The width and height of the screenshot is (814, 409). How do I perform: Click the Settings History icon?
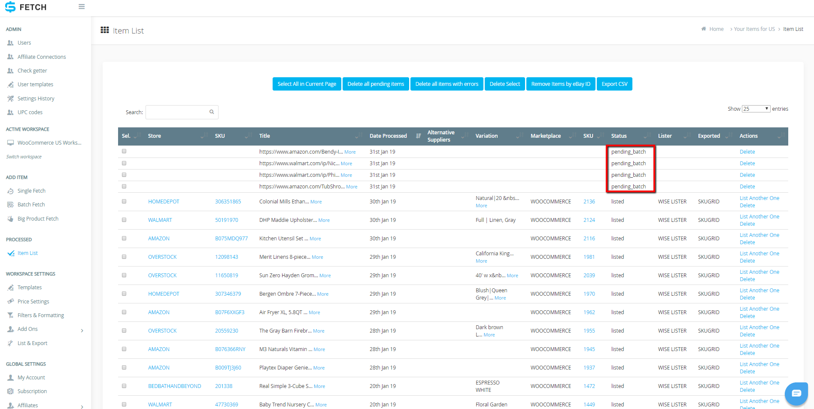pyautogui.click(x=10, y=99)
